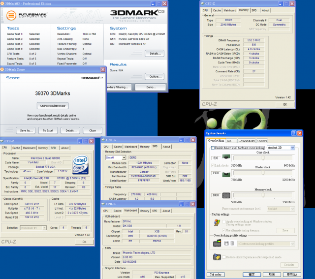Image resolution: width=315 pixels, height=279 pixels.
Task: Open About tab in CPU-Z Mainboard window
Action: coord(166,211)
